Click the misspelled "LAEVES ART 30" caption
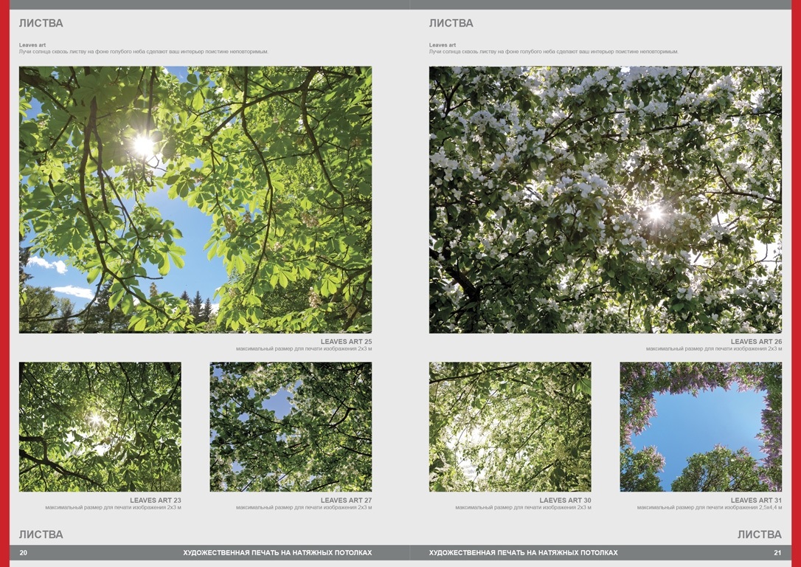This screenshot has width=801, height=567. (565, 501)
